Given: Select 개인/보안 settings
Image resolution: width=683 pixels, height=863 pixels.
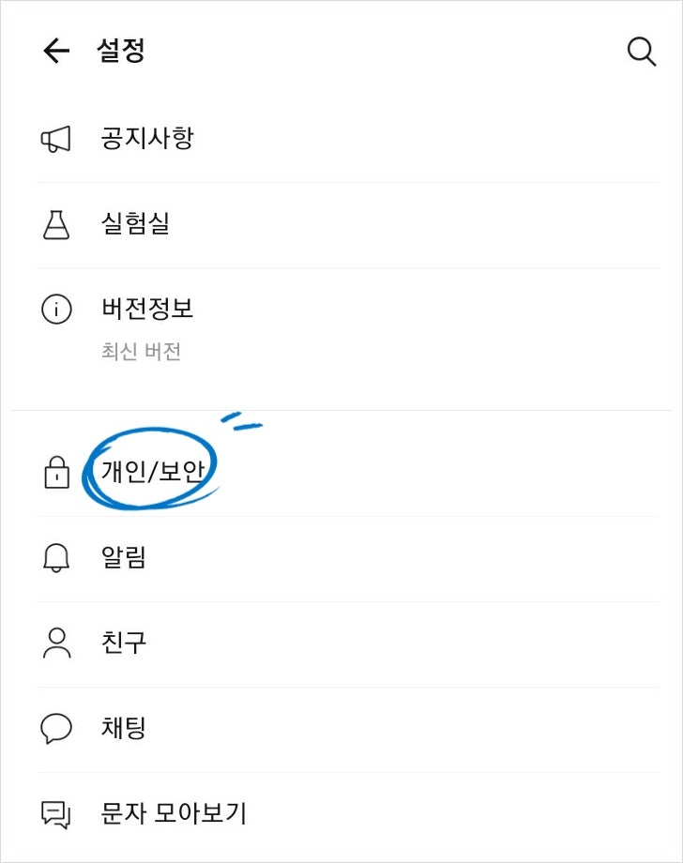Looking at the screenshot, I should 348,472.
